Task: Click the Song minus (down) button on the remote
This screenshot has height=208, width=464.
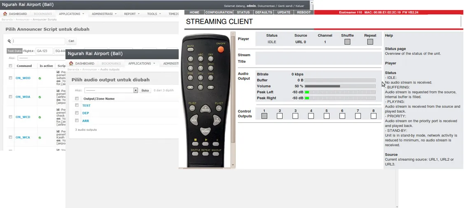Action: click(x=205, y=131)
